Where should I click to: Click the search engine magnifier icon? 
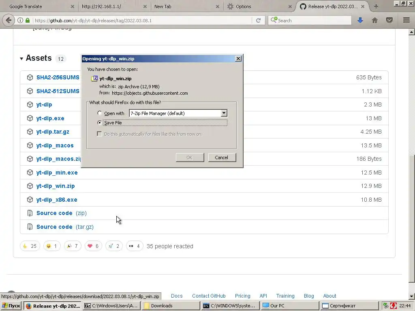(x=274, y=20)
